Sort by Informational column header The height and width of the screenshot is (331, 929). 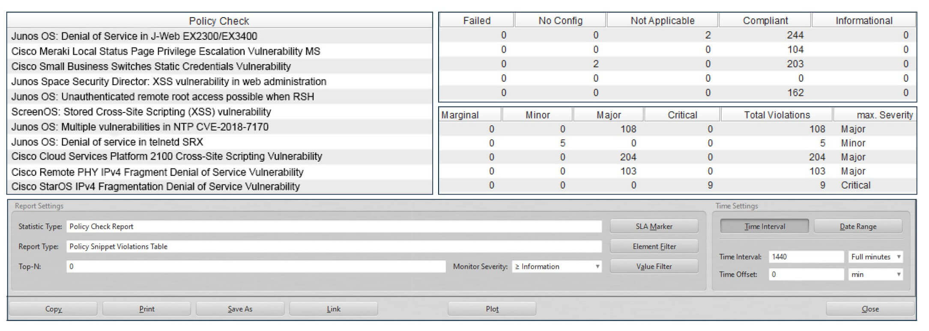coord(864,21)
